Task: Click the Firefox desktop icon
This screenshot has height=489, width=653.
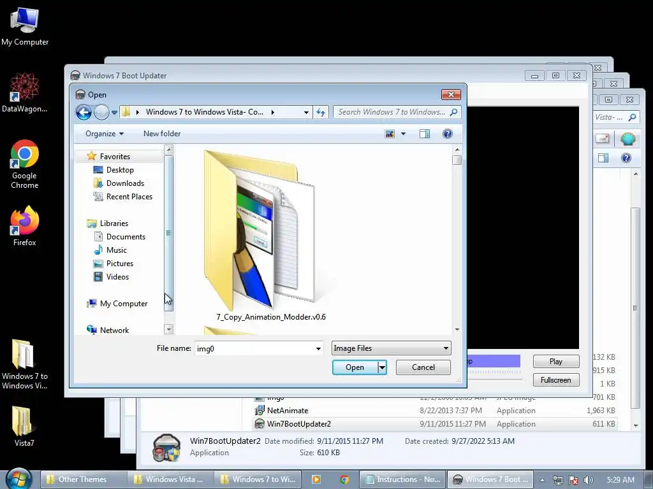Action: [x=25, y=226]
